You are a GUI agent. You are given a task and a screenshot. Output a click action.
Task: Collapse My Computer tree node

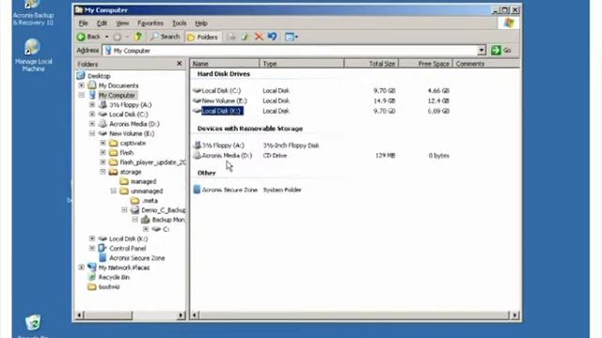pos(82,95)
